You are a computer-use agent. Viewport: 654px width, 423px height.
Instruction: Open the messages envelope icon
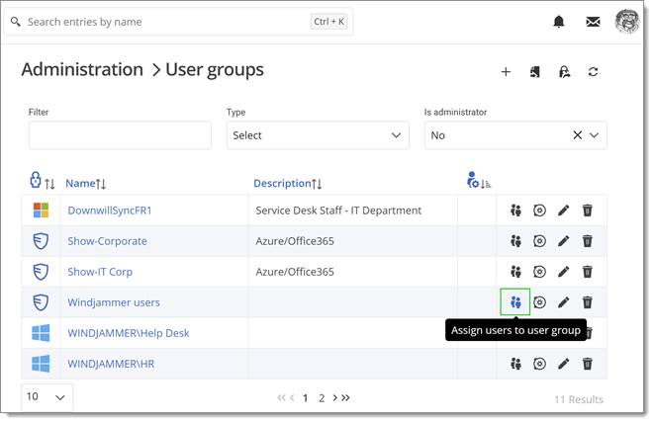(x=593, y=22)
